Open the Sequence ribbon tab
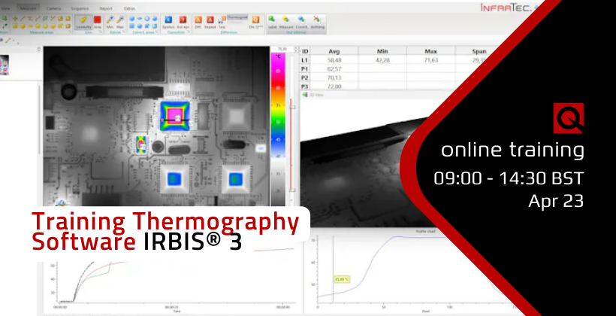 click(x=80, y=8)
